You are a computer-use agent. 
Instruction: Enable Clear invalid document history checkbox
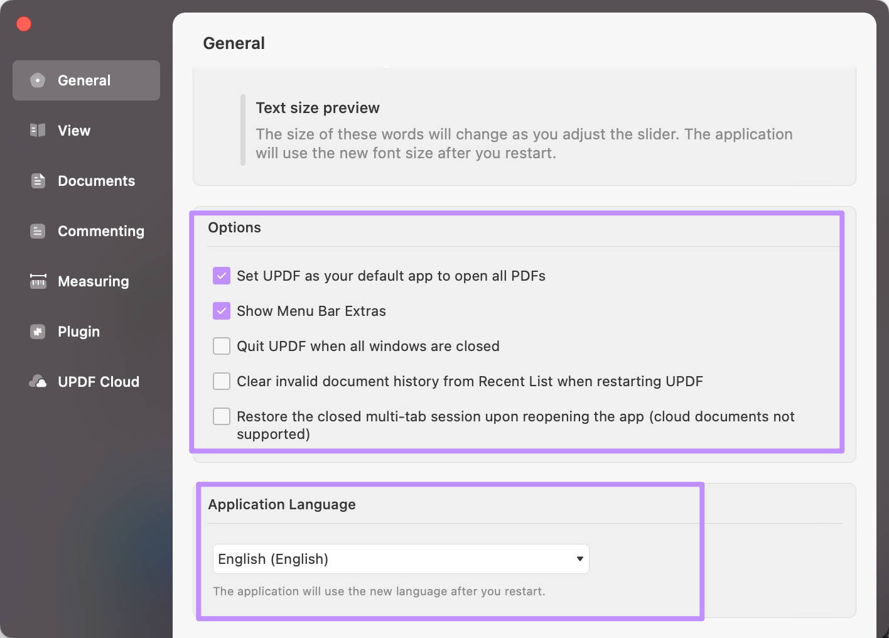tap(222, 381)
